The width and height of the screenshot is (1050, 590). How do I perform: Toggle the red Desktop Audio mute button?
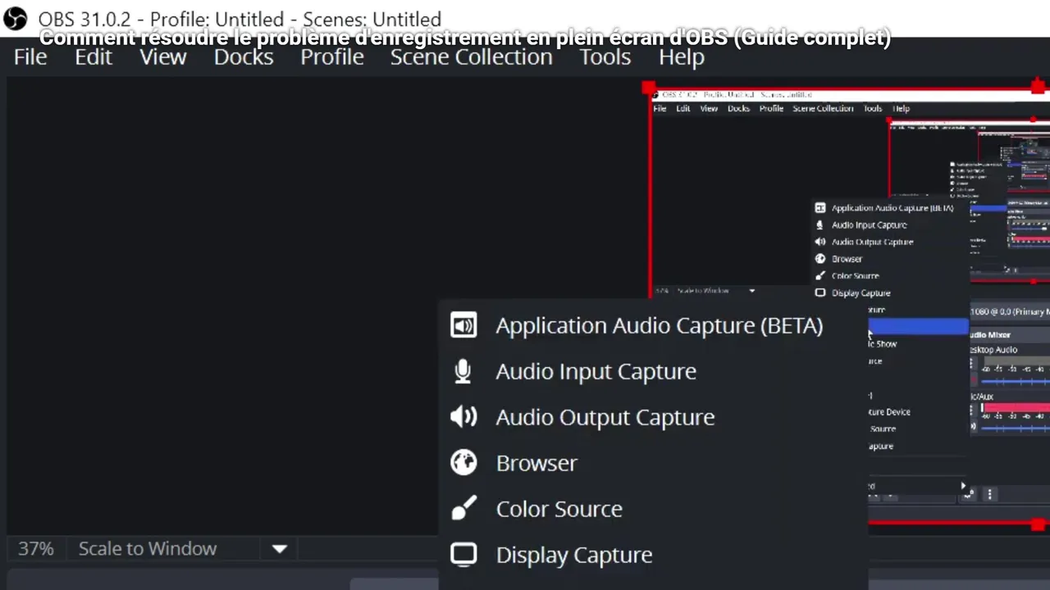click(975, 380)
